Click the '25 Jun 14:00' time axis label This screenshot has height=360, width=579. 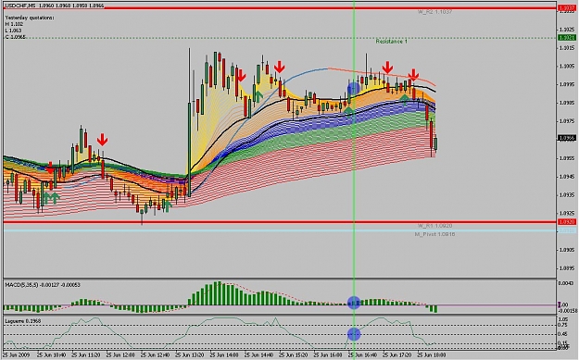(224, 355)
